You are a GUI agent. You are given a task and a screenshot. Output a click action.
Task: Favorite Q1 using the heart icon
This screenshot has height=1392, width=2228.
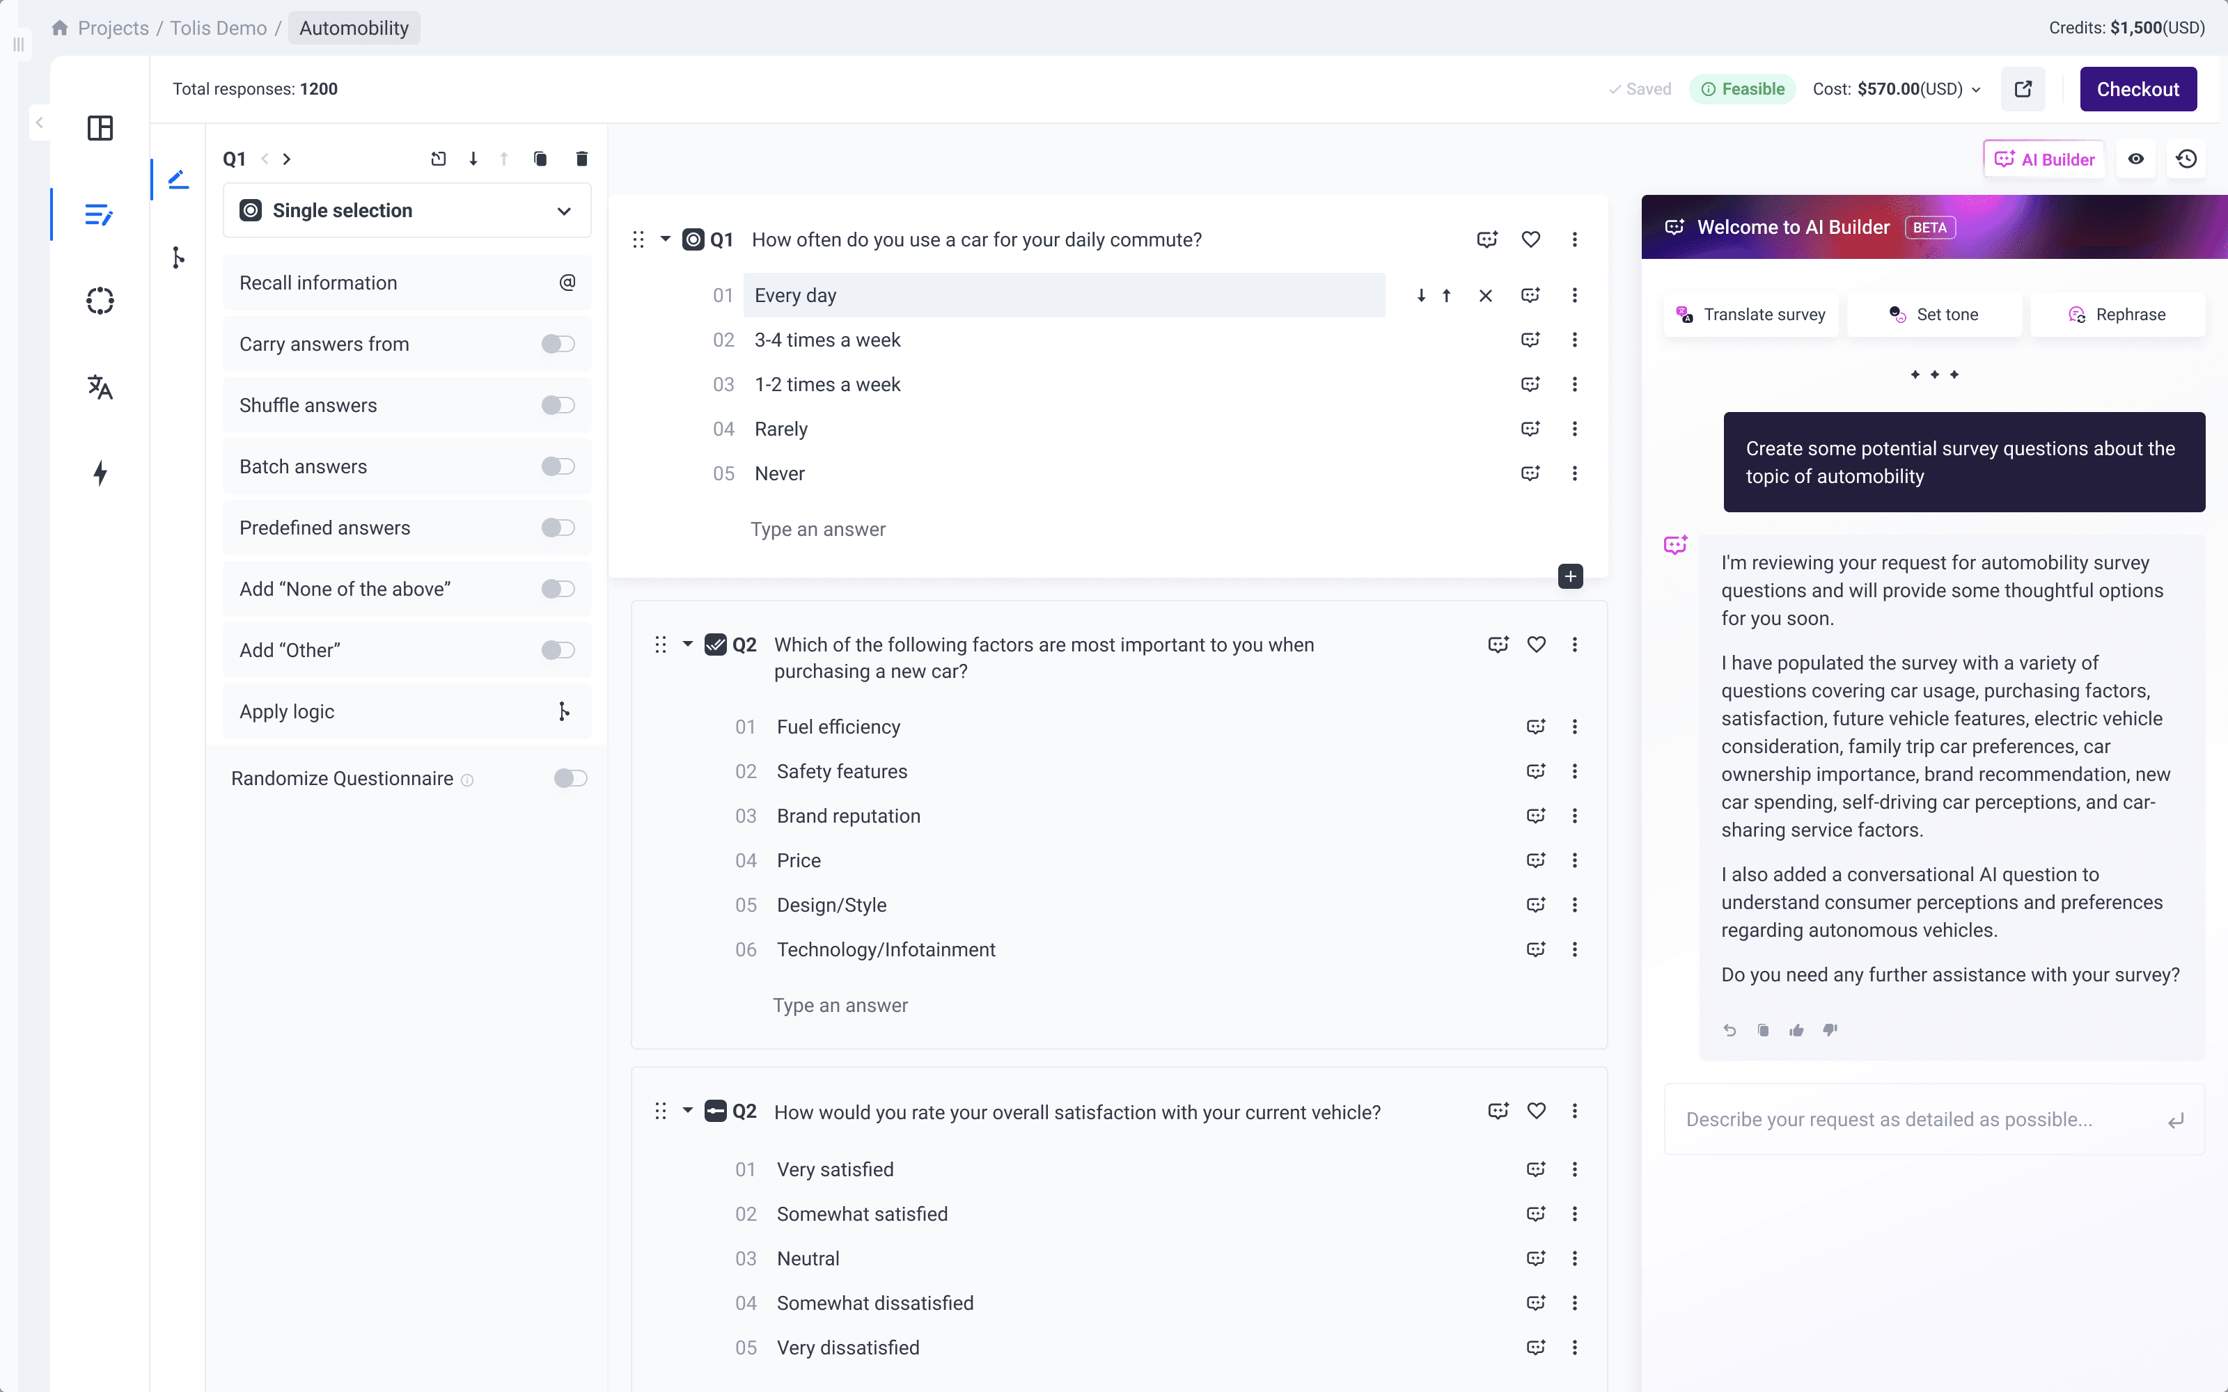1531,239
